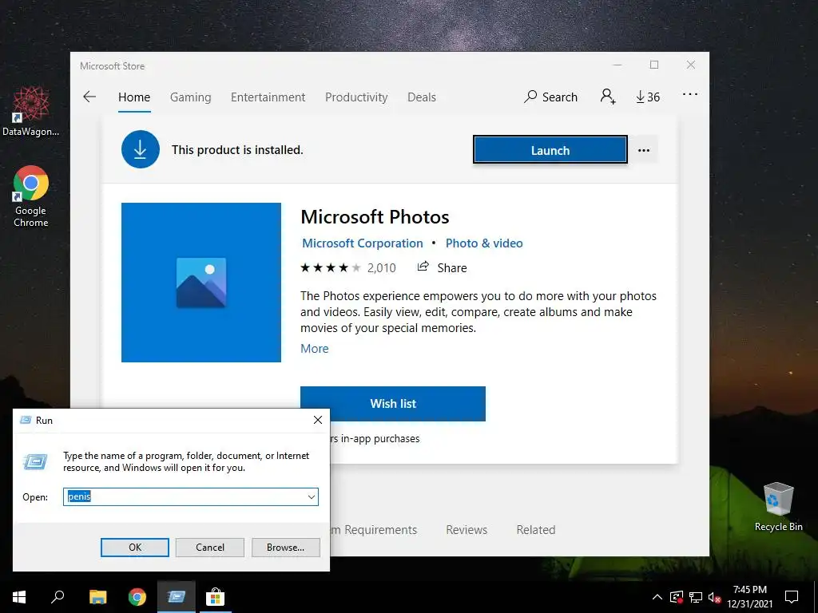Click the more options beside Launch

tap(644, 150)
